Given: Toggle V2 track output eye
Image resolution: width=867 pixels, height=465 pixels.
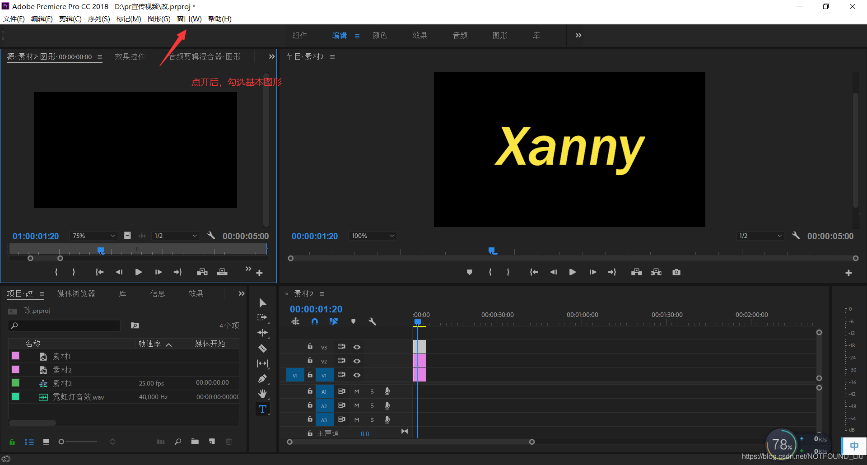Looking at the screenshot, I should [x=357, y=361].
